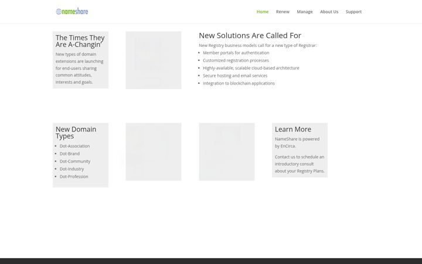Click 'Secure hosting and email services' bullet

pyautogui.click(x=235, y=76)
